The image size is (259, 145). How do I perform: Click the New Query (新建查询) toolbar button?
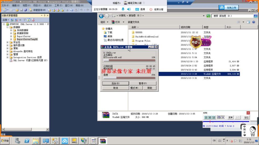tap(37, 10)
